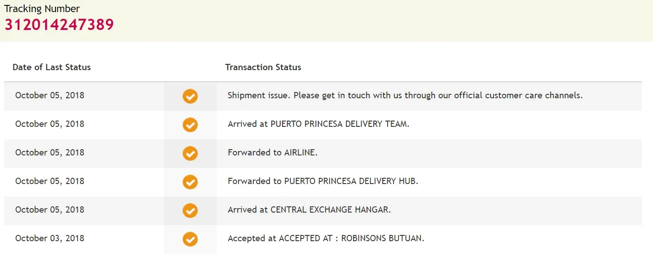
Task: Click Accepted at ROBINSONS BUTUAN status text
Action: point(326,238)
